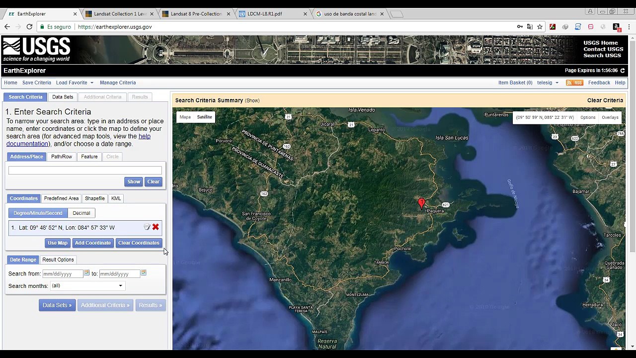Open the Data Sets tab
Screen dimensions: 636x358
(63, 97)
